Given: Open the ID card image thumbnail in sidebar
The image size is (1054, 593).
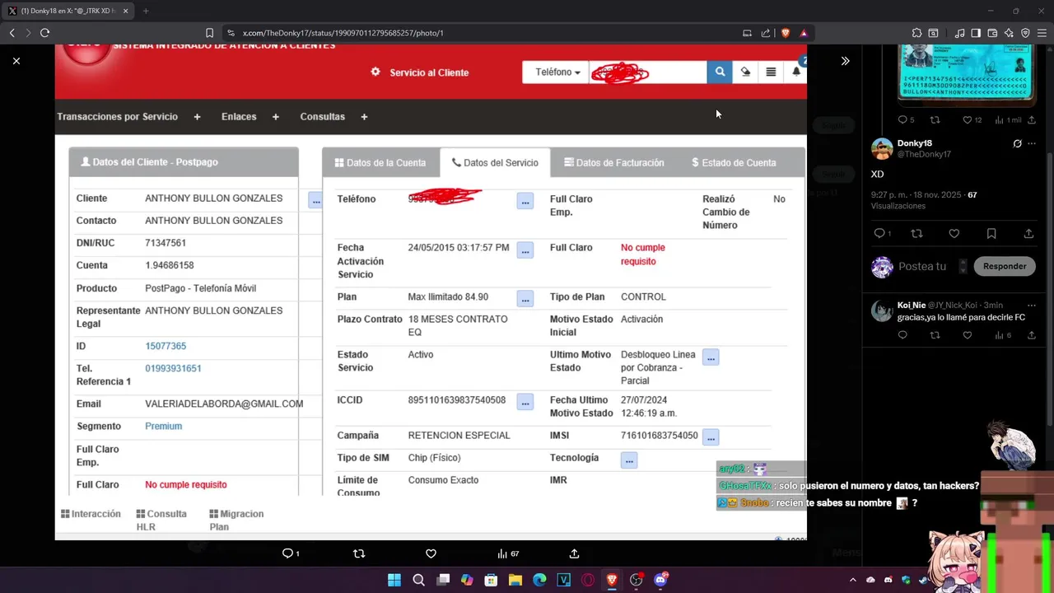Looking at the screenshot, I should point(967,74).
